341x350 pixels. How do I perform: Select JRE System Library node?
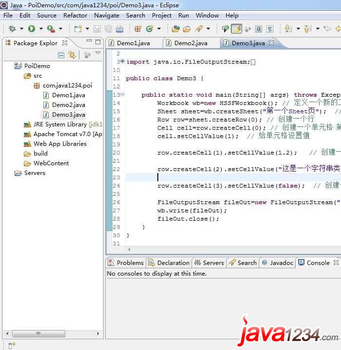tap(63, 124)
